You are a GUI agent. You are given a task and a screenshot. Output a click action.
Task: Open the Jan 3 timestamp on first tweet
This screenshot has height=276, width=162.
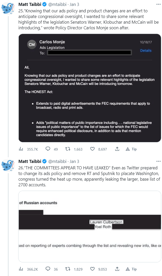[x=74, y=4]
